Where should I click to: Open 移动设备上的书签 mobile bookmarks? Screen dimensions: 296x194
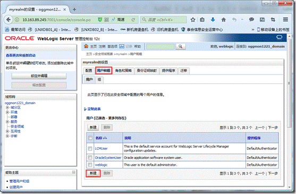tap(273, 29)
